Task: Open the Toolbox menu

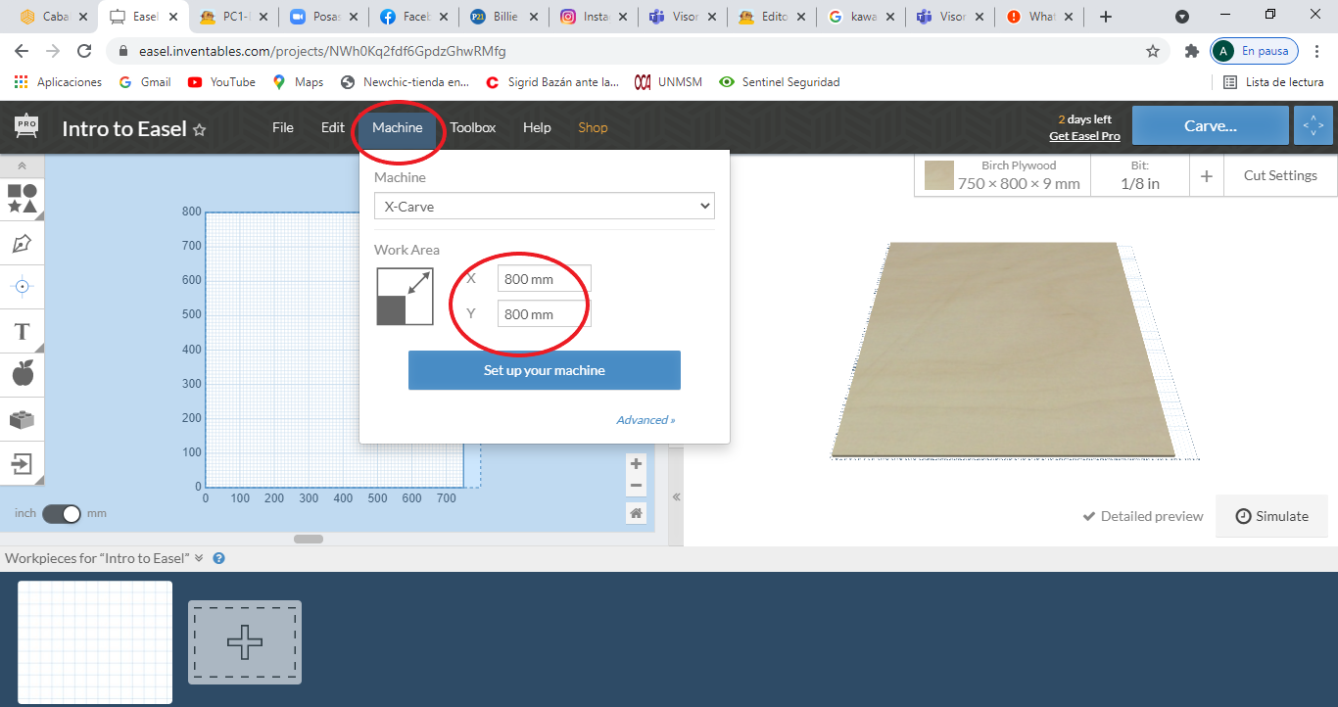Action: click(473, 127)
